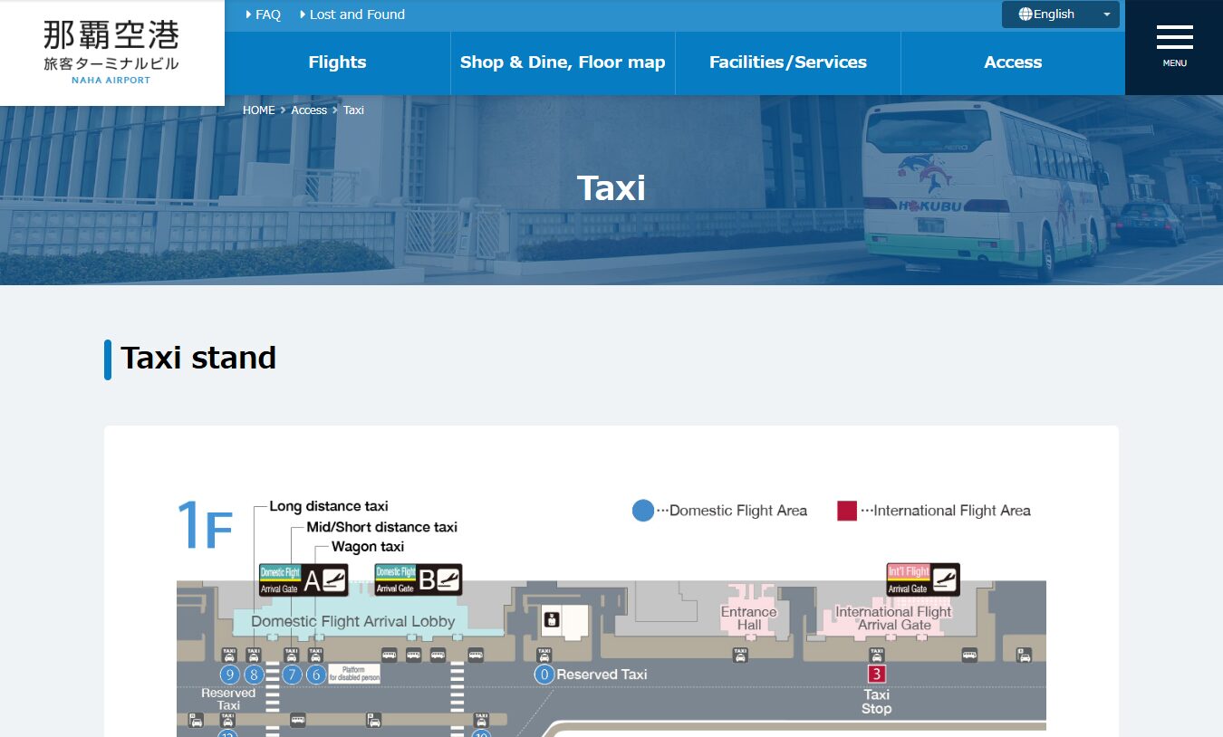Click HOME in the breadcrumb
The height and width of the screenshot is (737, 1223).
tap(258, 110)
